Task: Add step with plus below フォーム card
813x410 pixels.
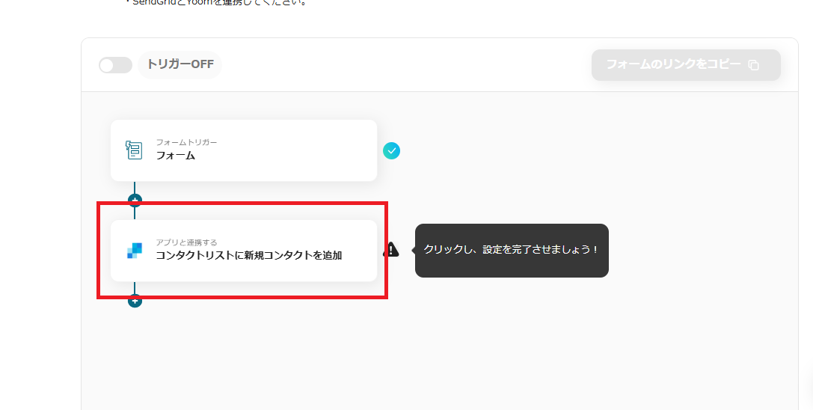Action: pos(135,200)
